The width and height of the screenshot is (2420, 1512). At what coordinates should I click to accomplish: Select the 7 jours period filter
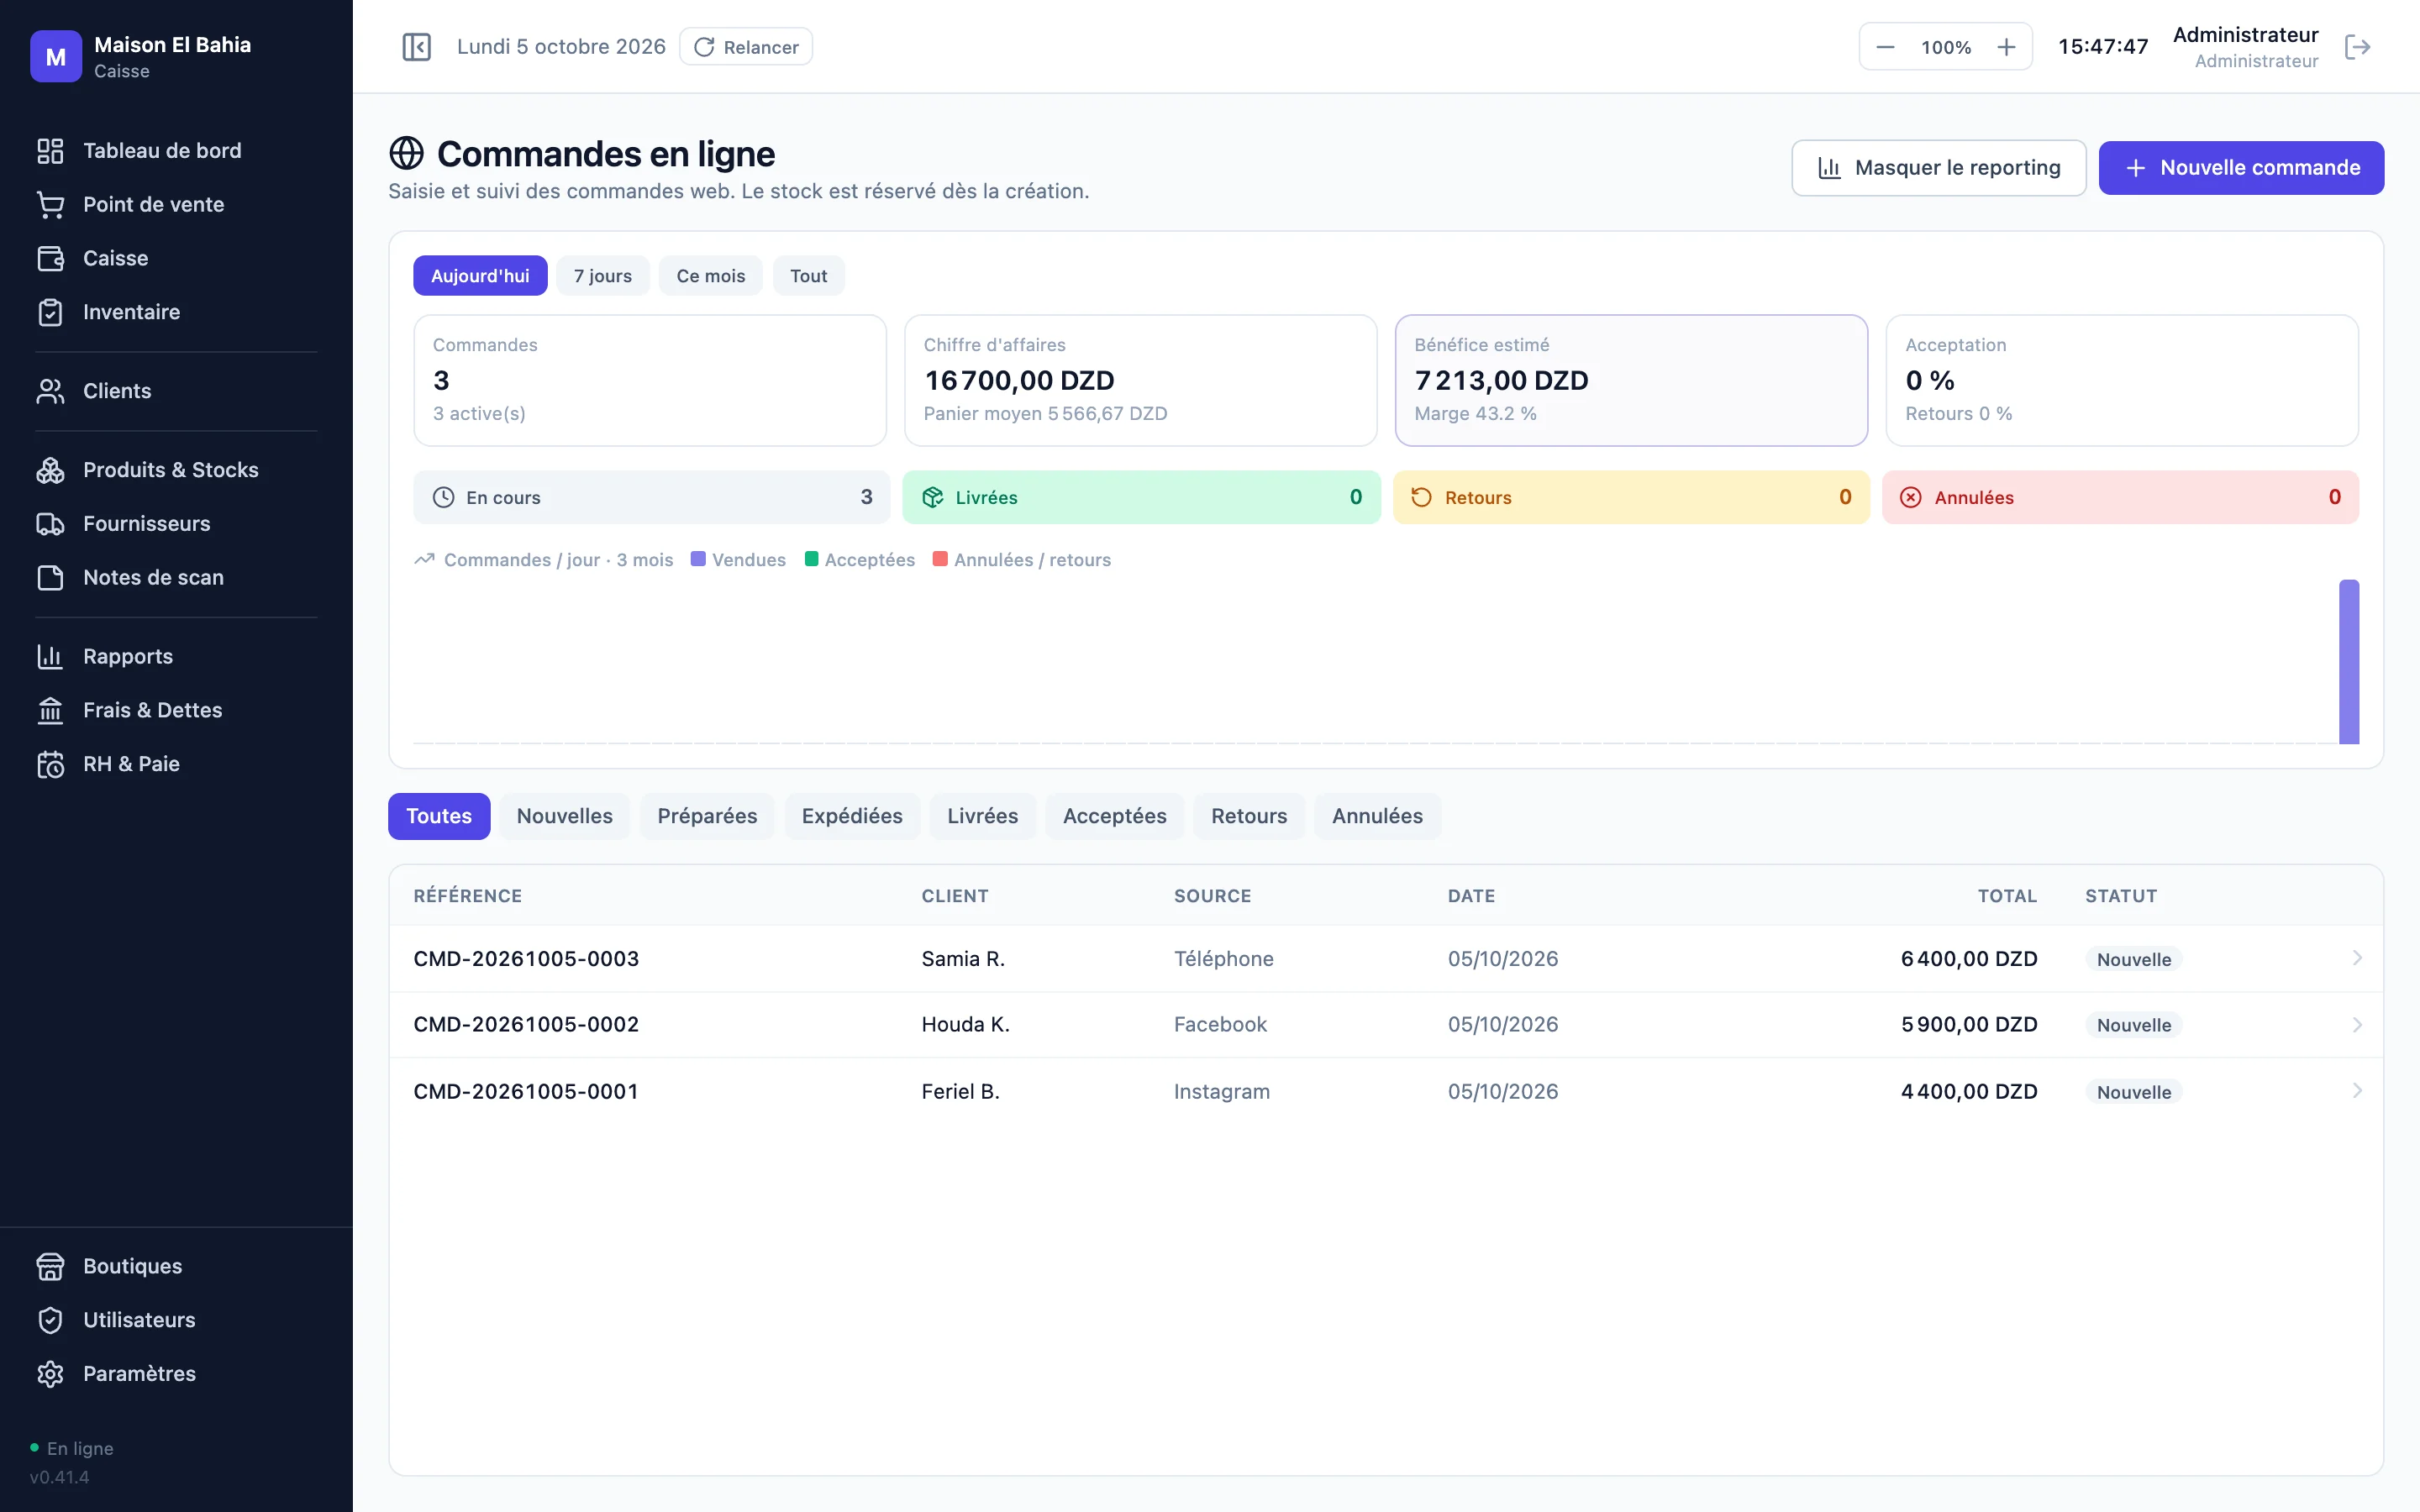tap(602, 276)
